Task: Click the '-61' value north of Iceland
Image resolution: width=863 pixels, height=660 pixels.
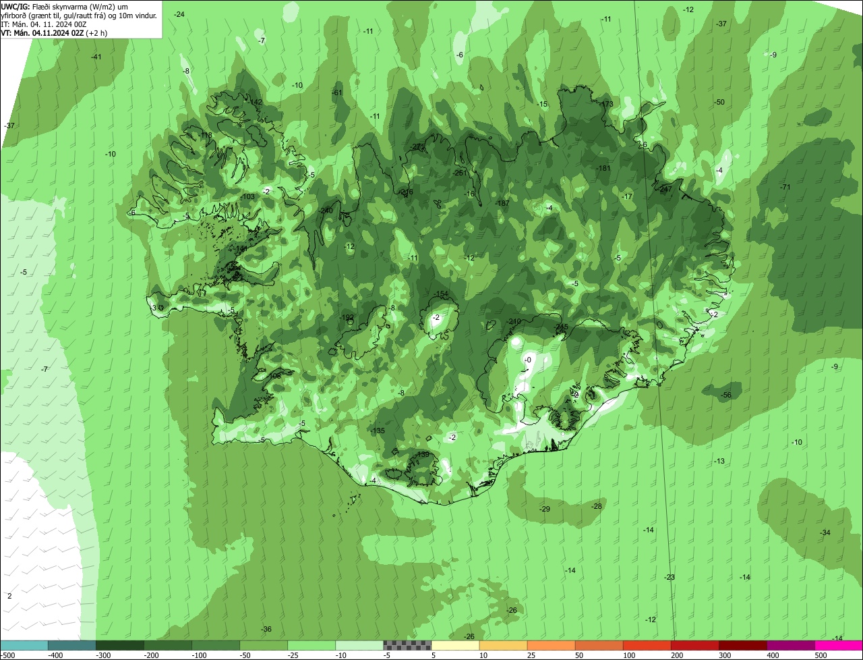Action: [338, 92]
